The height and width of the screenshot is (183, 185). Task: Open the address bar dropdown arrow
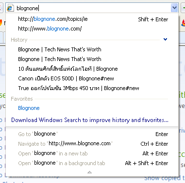point(174,8)
